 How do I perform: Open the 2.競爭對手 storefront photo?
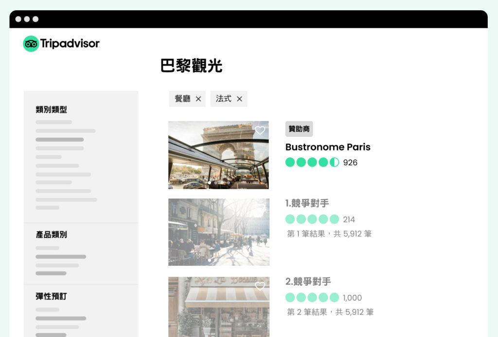click(219, 307)
